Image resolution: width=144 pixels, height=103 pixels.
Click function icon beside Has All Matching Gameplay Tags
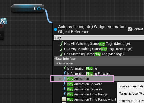coord(62,43)
